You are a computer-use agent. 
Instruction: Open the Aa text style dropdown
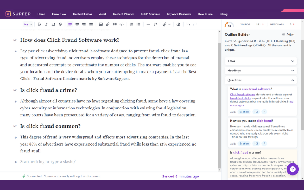tap(27, 24)
